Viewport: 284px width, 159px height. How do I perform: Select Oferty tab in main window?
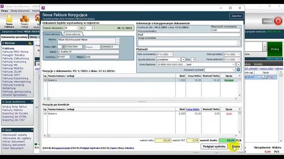(34, 37)
